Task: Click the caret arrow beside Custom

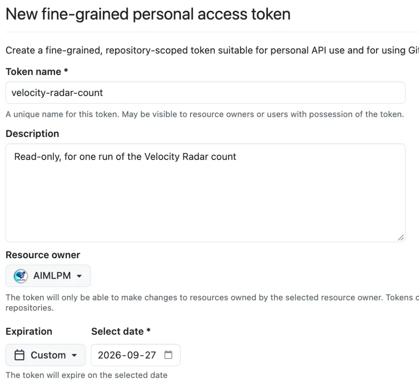Action: (x=74, y=355)
